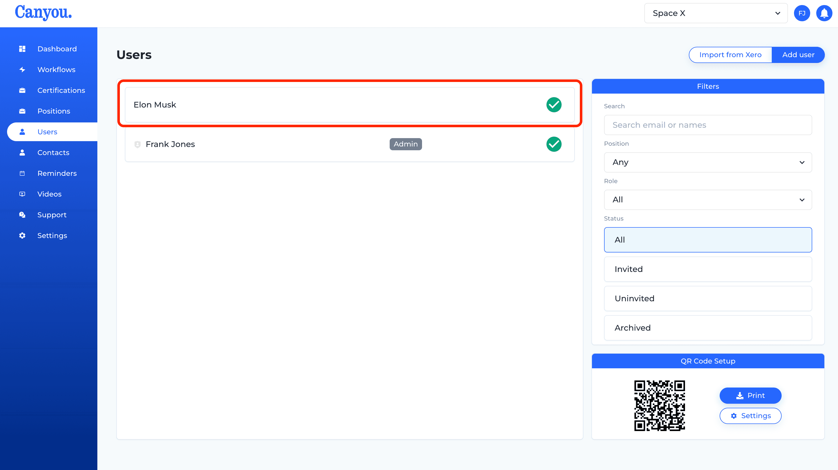Click Import from Xero button
This screenshot has width=838, height=470.
730,55
